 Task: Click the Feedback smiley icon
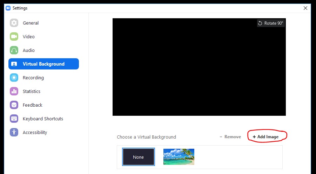pos(14,105)
